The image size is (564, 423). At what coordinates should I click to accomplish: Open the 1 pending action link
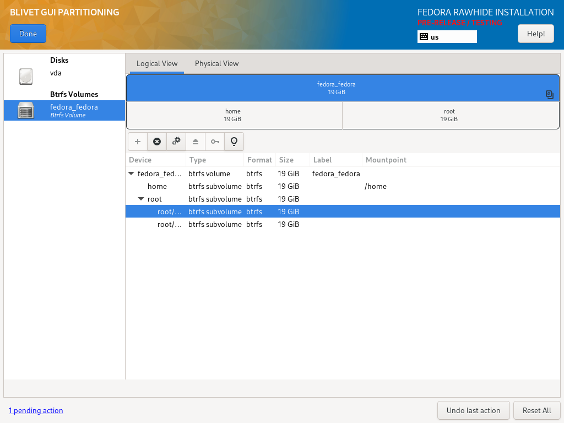coord(36,410)
